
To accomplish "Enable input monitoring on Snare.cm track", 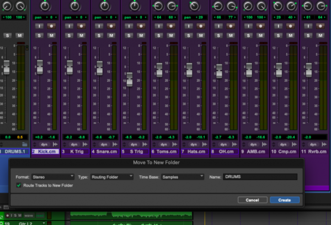I will [x=99, y=26].
